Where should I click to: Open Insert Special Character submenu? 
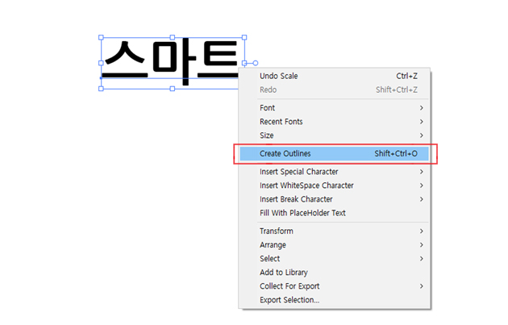(334, 172)
